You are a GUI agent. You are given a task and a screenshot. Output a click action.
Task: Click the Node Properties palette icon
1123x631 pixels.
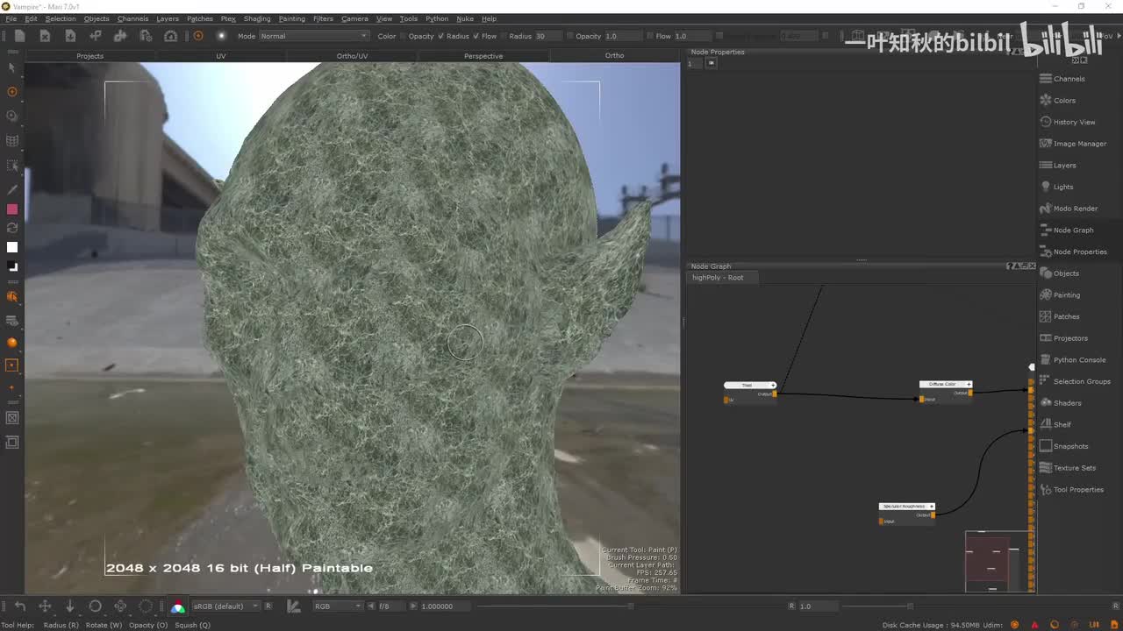[1046, 252]
